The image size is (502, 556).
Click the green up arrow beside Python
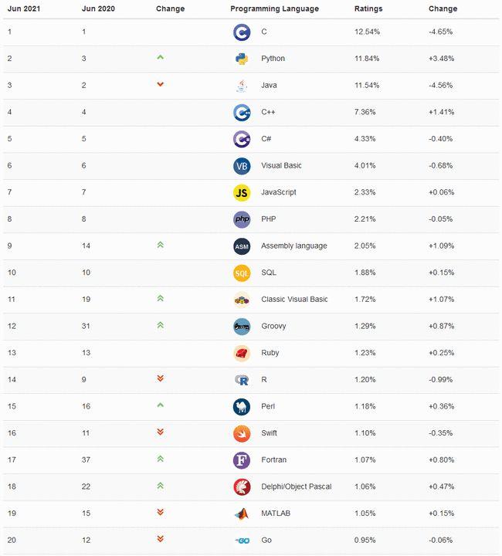coord(160,57)
